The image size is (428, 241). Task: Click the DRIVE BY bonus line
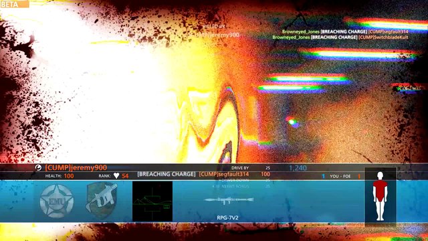pyautogui.click(x=251, y=168)
